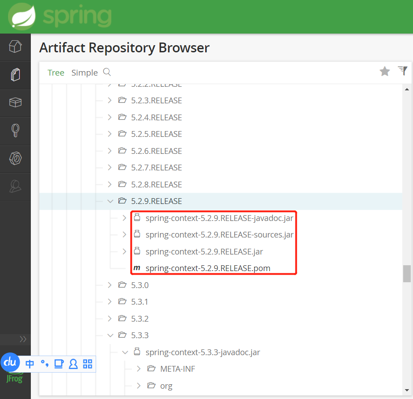Open the IME toolbox grid icon
The height and width of the screenshot is (399, 413).
(x=88, y=364)
